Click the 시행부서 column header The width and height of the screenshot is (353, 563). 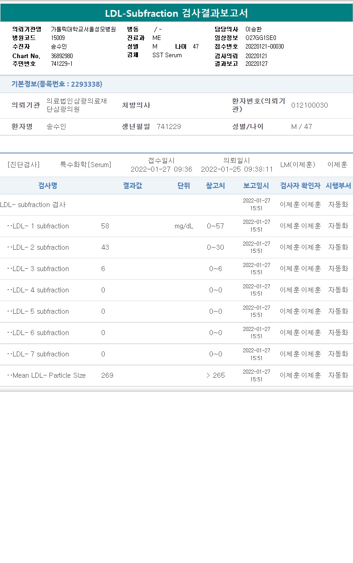pos(338,185)
